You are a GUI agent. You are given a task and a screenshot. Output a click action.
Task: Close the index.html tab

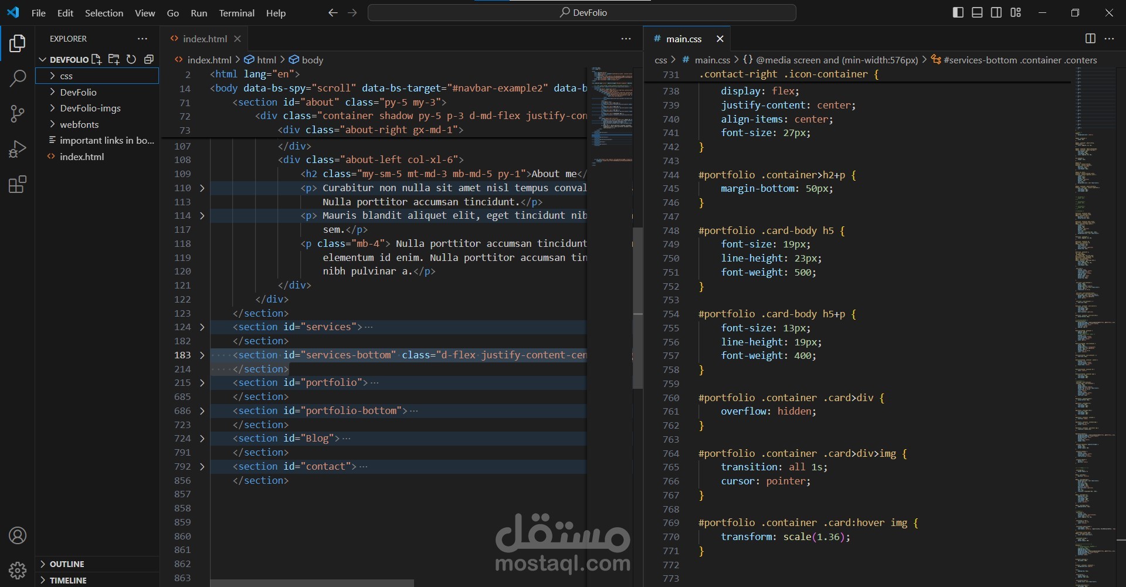(x=238, y=39)
